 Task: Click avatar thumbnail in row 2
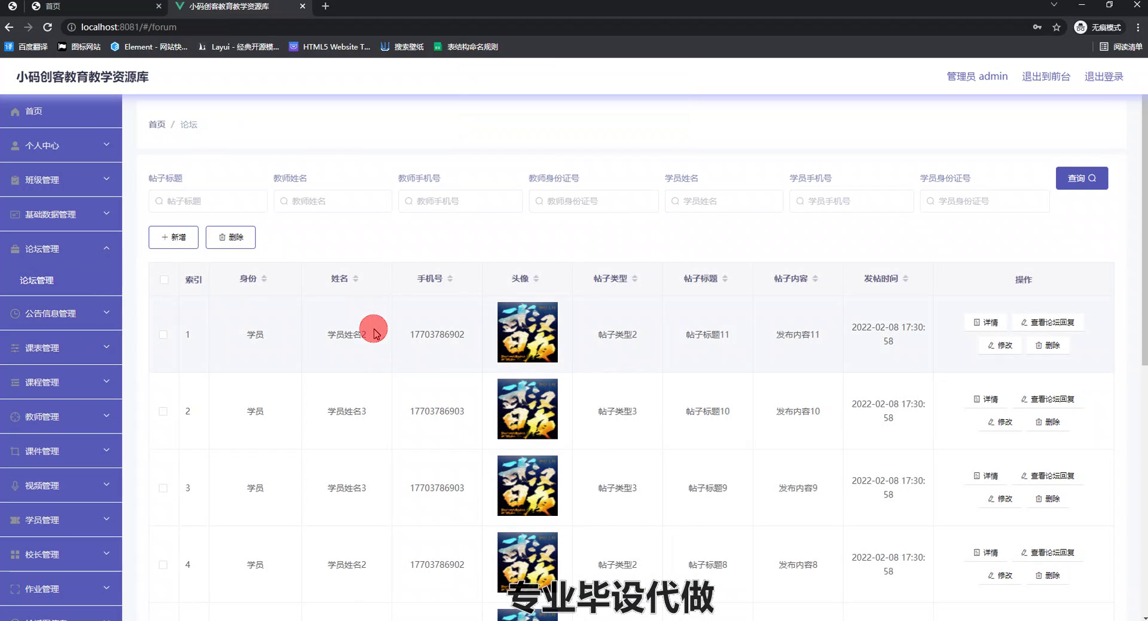point(527,409)
